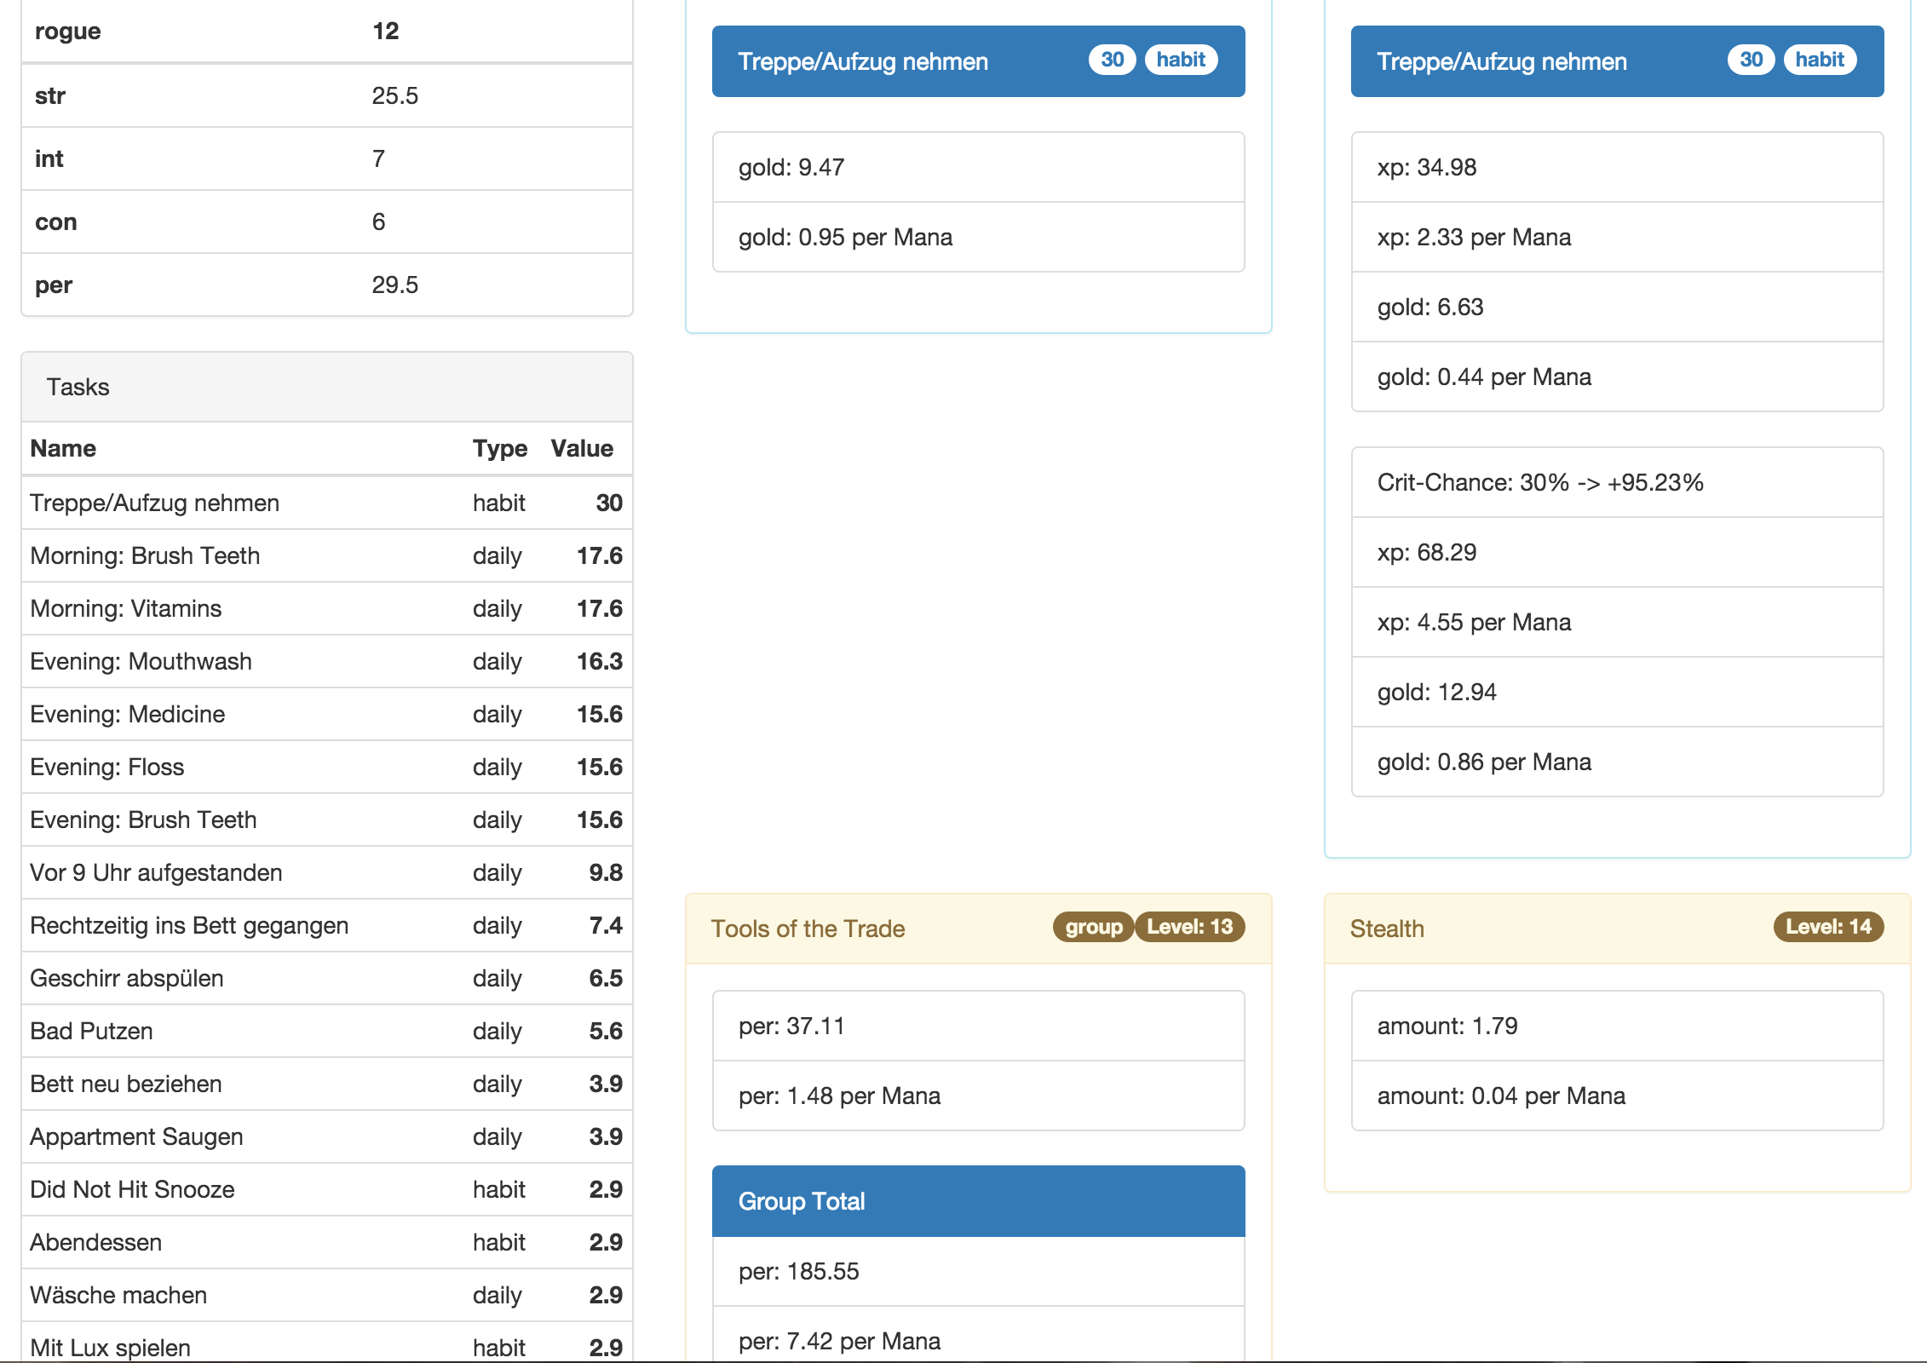Click the per value 29.5
The height and width of the screenshot is (1363, 1927).
394,285
